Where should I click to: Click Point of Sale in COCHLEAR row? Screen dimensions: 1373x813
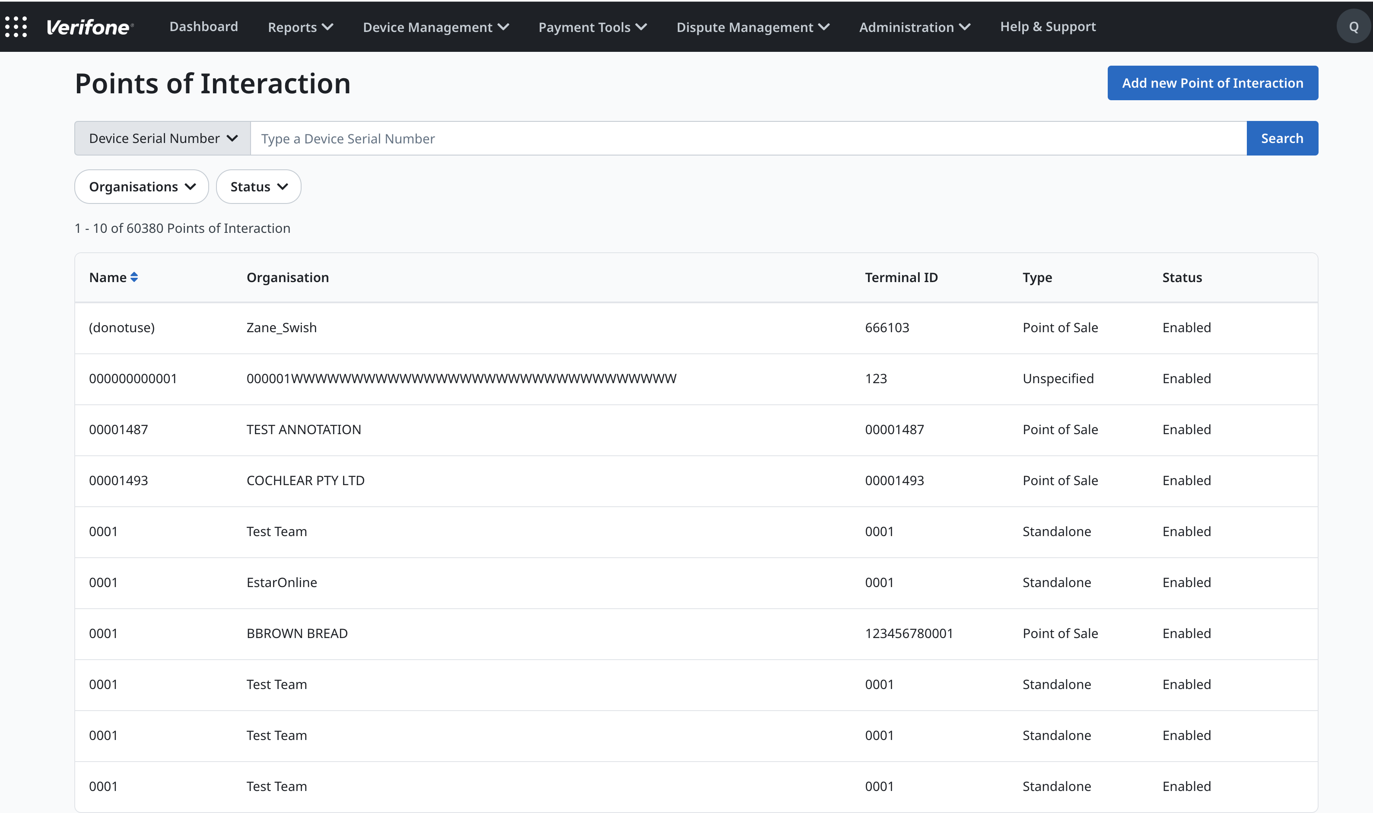(1060, 480)
